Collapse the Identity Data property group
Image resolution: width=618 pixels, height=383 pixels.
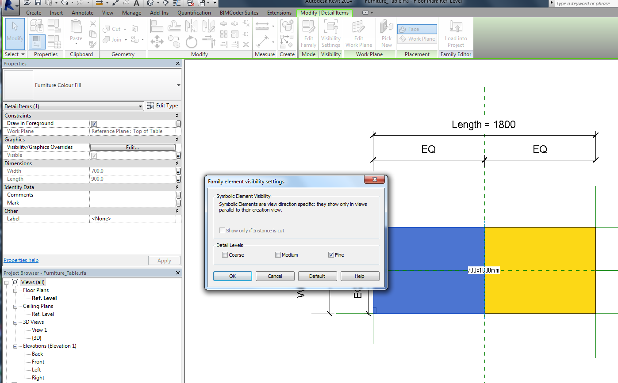(177, 187)
